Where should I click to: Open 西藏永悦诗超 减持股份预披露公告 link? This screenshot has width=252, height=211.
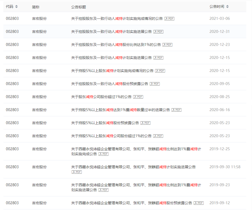(131, 203)
